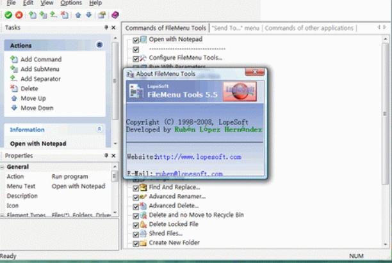
Task: Click the blue Move Up toolbar arrow
Action: pyautogui.click(x=78, y=15)
